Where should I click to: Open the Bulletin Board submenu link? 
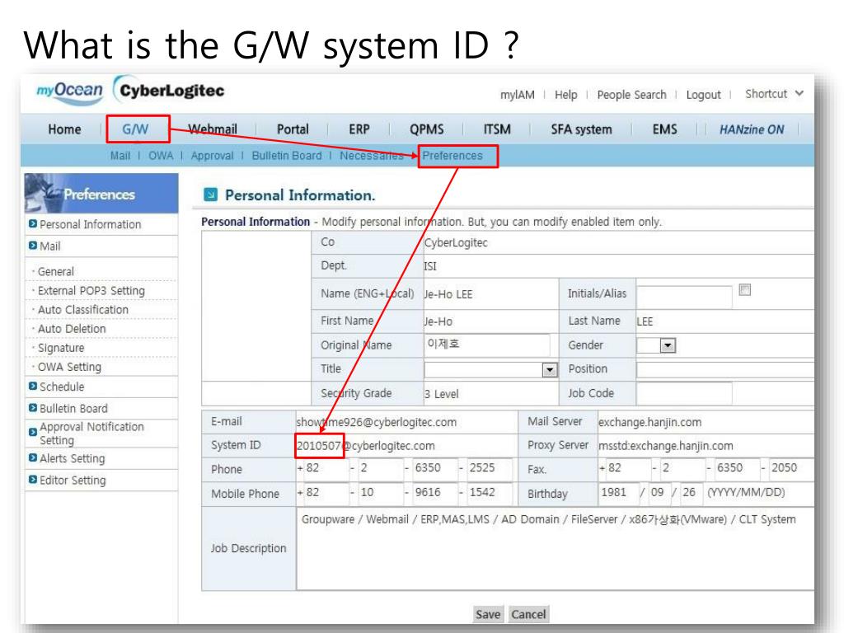287,156
